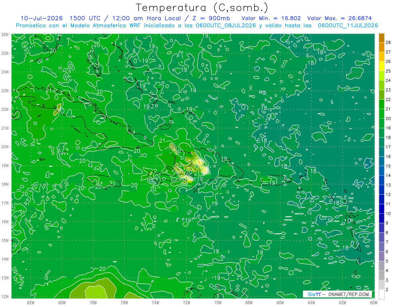397x307 pixels.
Task: Click the 22N latitude axis label
Action: [x=5, y=109]
